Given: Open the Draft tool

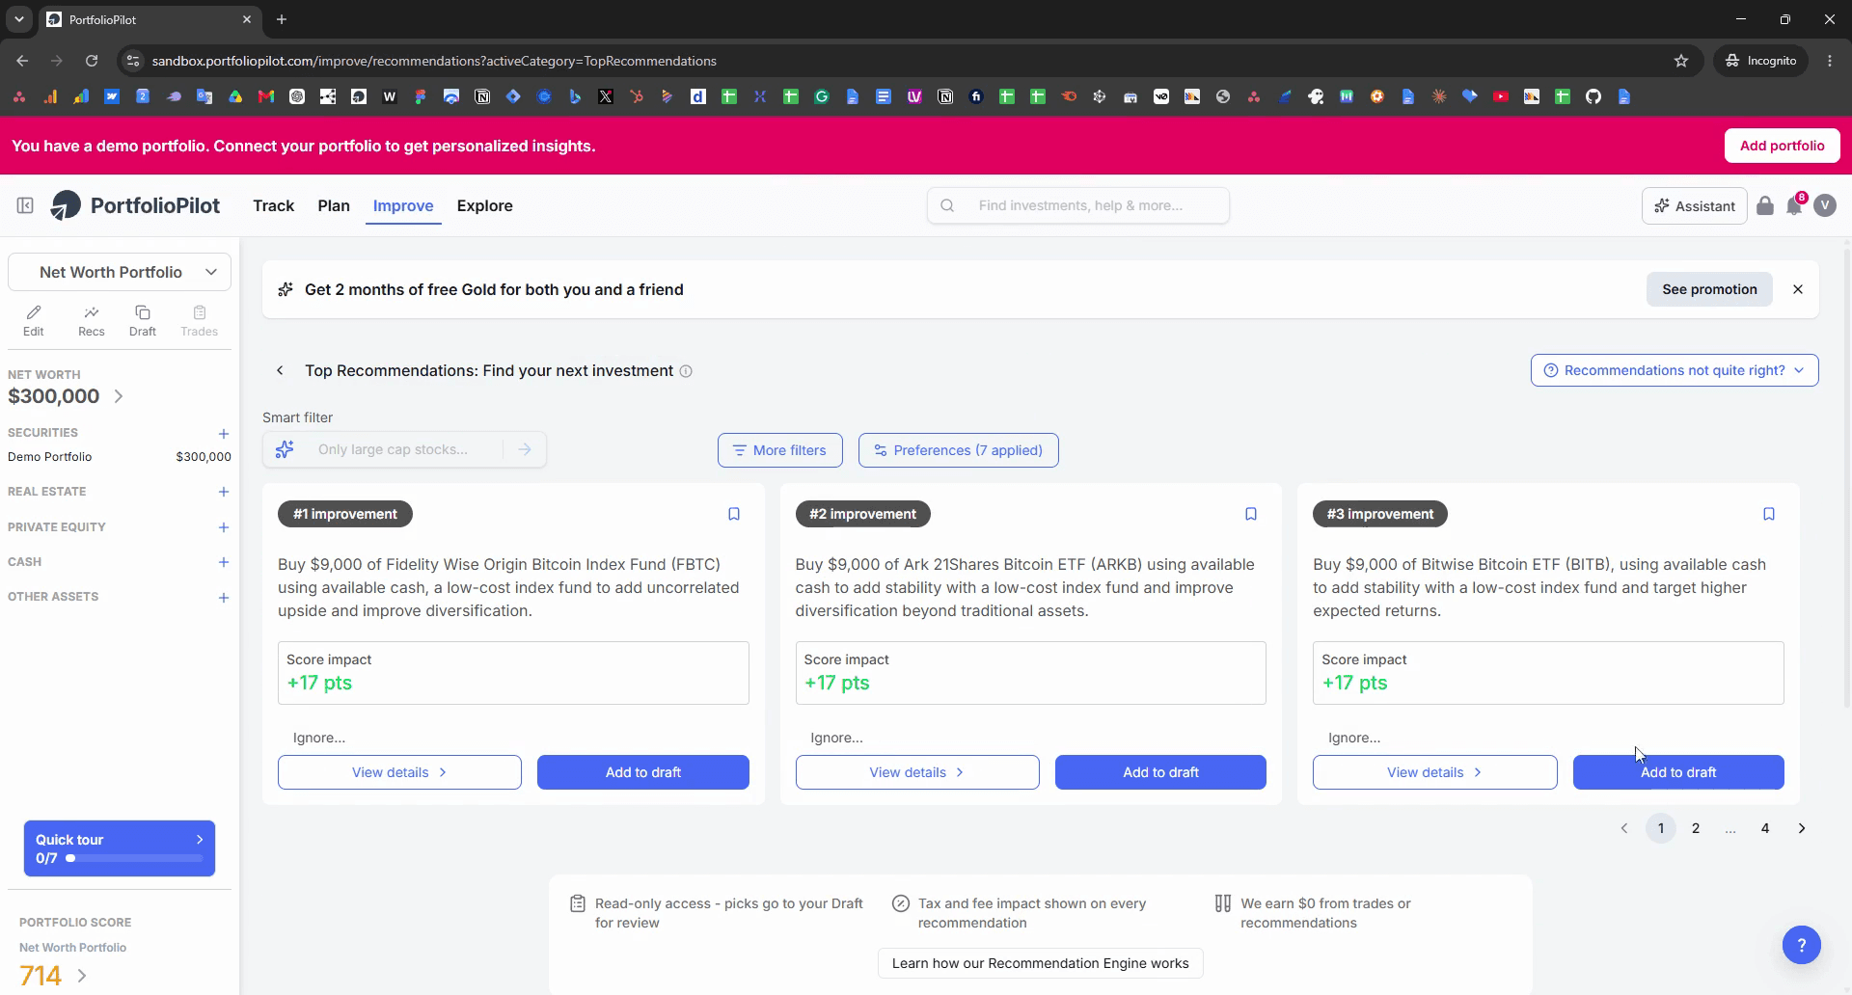Looking at the screenshot, I should [x=143, y=321].
